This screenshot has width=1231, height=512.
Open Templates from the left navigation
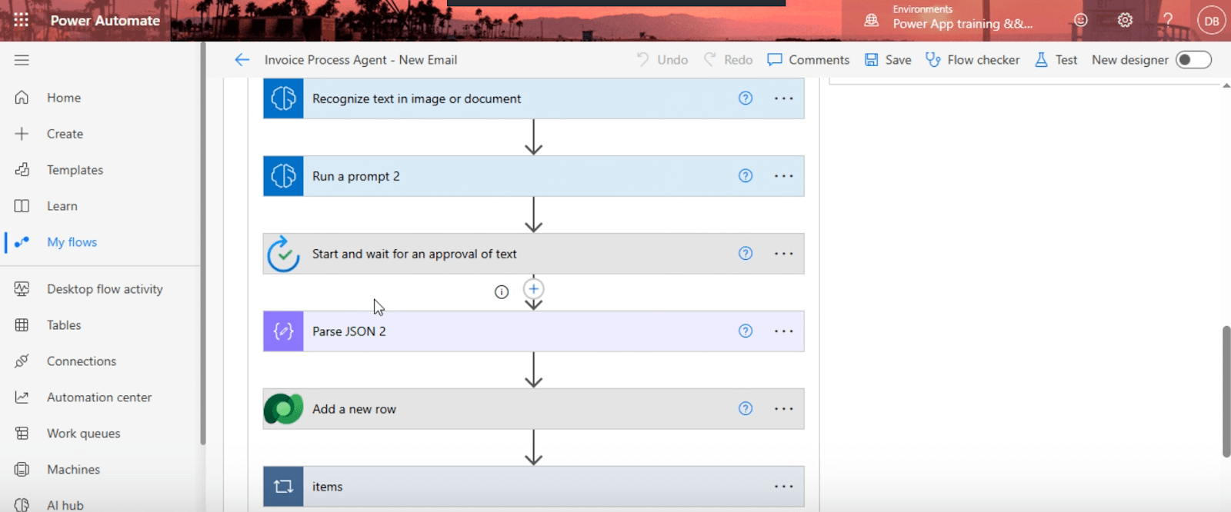click(75, 170)
